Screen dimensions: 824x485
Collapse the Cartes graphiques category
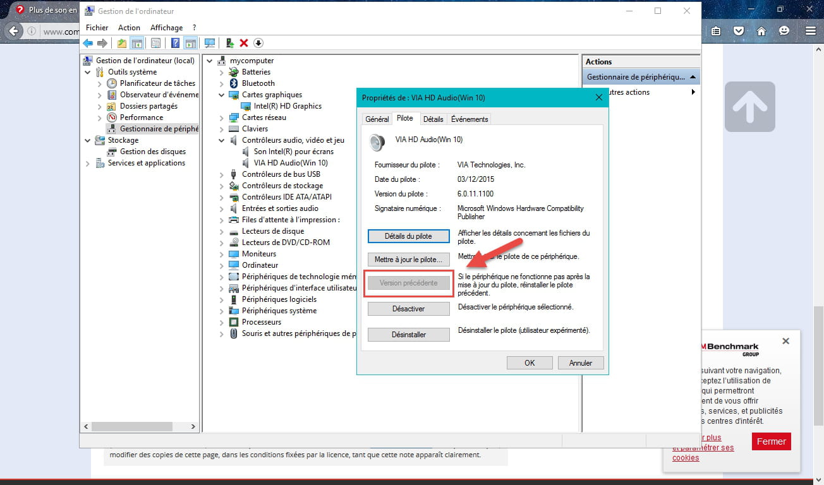(221, 95)
